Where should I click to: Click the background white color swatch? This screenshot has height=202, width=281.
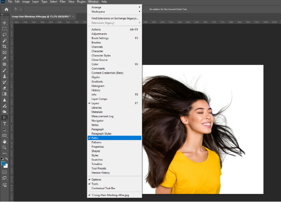point(6,167)
